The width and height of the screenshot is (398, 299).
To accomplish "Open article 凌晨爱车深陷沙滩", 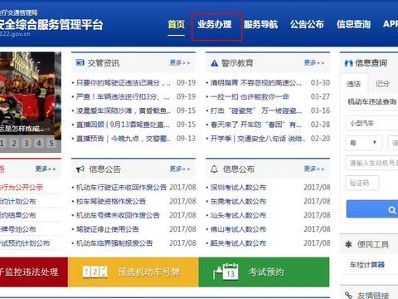I will click(x=124, y=110).
